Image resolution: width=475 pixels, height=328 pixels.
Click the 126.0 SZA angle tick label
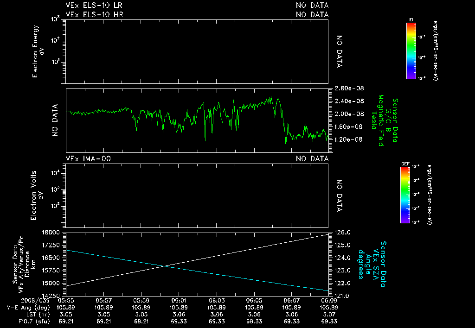343,233
